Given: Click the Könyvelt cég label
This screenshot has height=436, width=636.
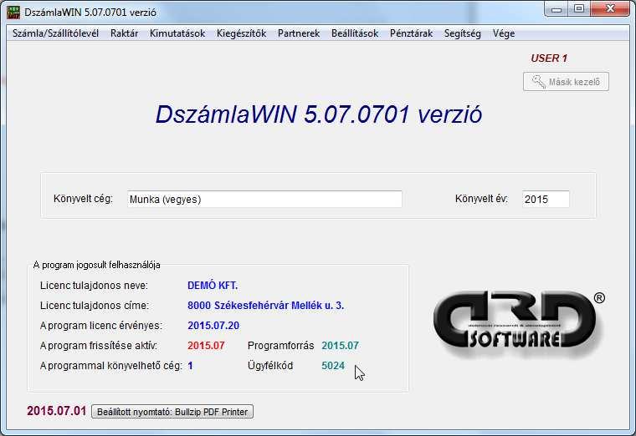Looking at the screenshot, I should click(x=83, y=199).
